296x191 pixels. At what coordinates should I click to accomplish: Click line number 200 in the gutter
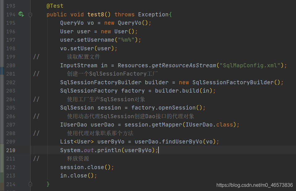click(10, 65)
